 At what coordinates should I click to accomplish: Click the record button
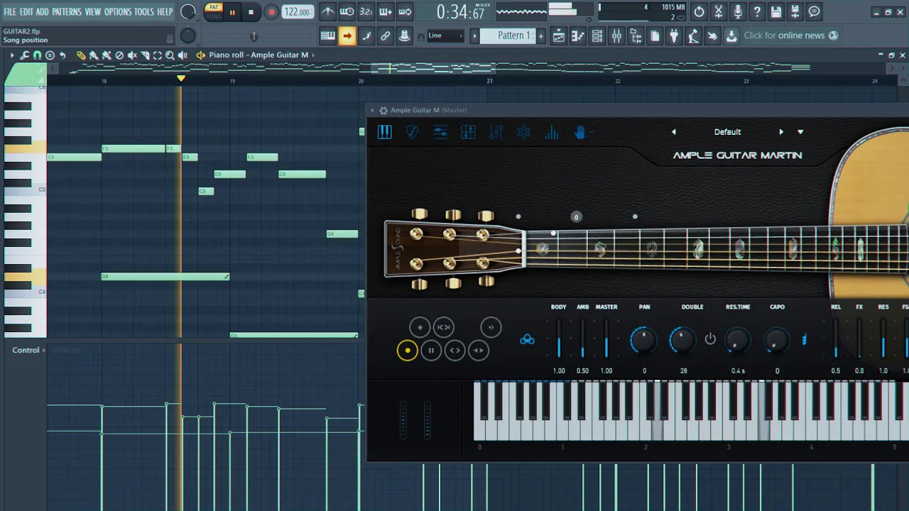tap(271, 12)
